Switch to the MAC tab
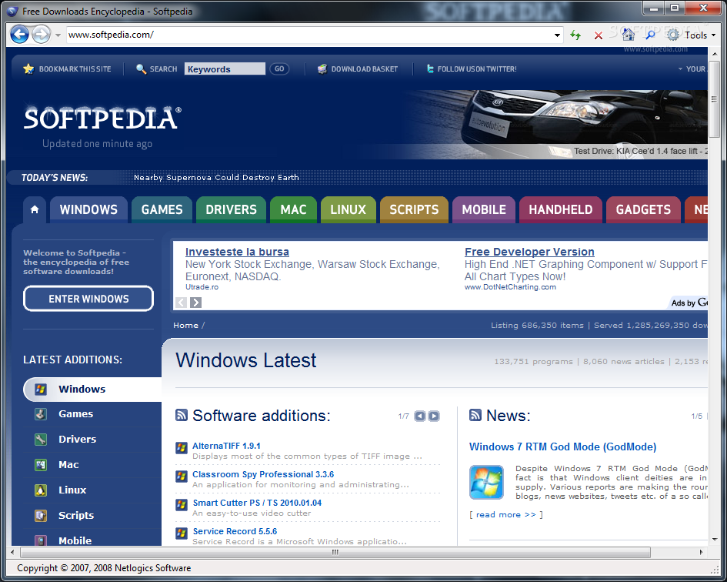 click(x=293, y=209)
